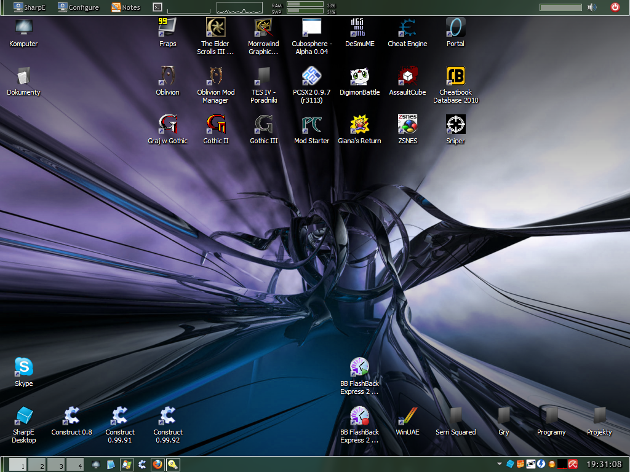Adjust the volume slider in top bar
Viewport: 630px width, 472px height.
560,7
